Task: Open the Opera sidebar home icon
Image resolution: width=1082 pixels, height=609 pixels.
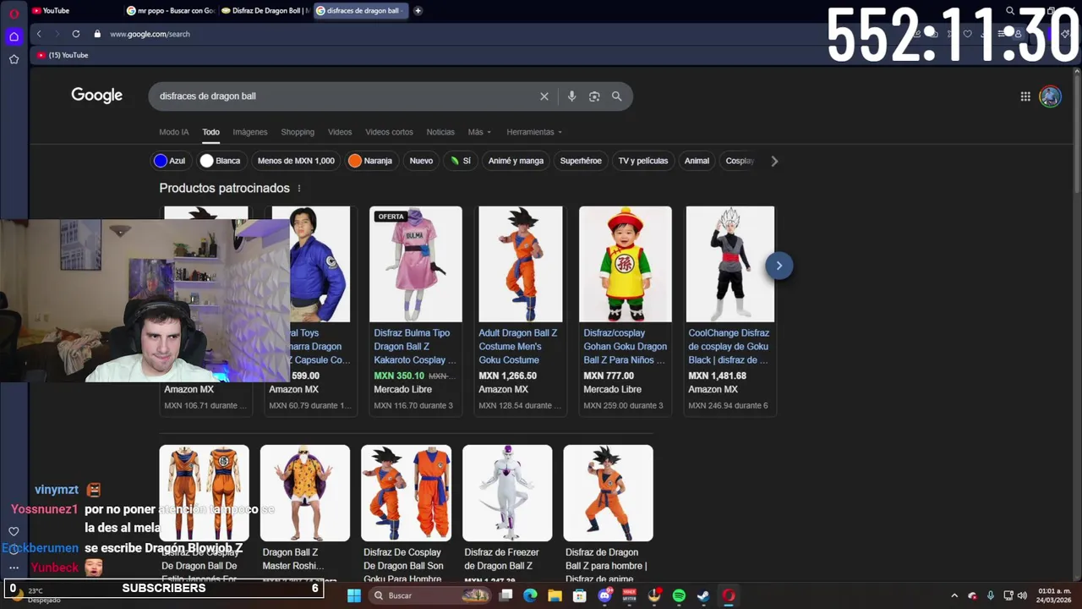Action: tap(14, 36)
